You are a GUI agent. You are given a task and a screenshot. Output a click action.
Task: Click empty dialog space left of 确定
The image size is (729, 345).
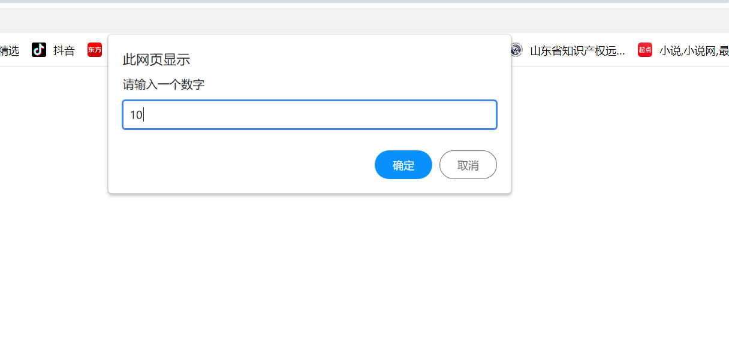click(240, 165)
